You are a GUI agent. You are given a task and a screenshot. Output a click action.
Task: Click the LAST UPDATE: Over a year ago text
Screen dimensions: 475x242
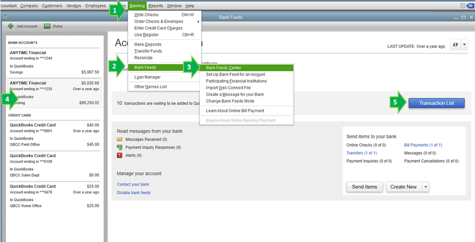click(x=416, y=47)
